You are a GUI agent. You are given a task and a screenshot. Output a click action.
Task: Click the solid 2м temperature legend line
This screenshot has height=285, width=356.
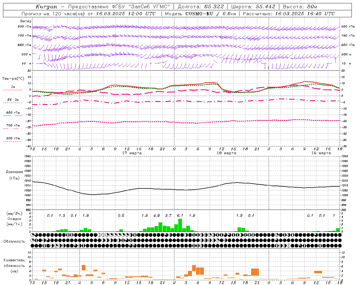(13, 90)
